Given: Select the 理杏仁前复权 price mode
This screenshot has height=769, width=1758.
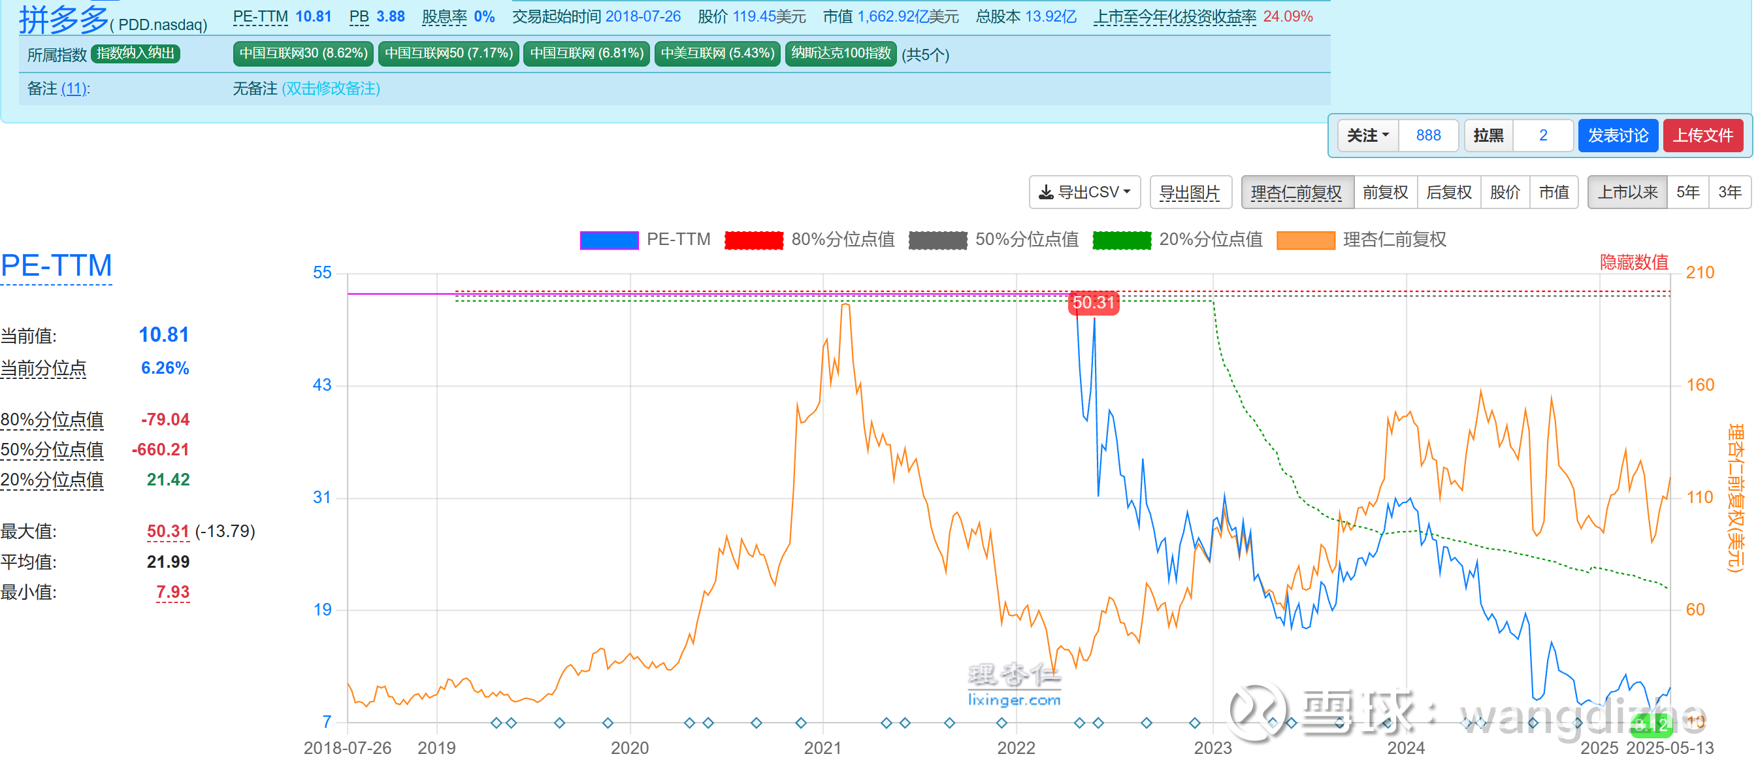Looking at the screenshot, I should click(x=1297, y=193).
